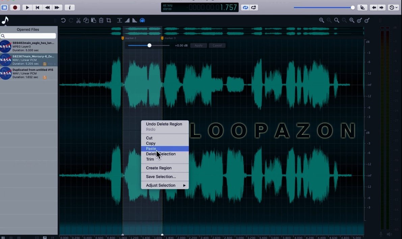The image size is (402, 239).
Task: Click the Opened Files search field
Action: coord(28,36)
